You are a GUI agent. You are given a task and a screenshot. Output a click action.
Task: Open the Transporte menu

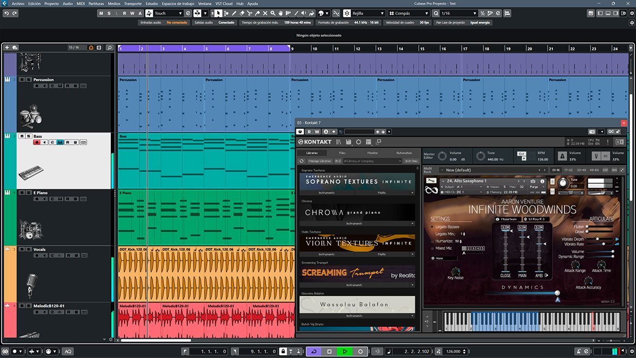pos(134,3)
